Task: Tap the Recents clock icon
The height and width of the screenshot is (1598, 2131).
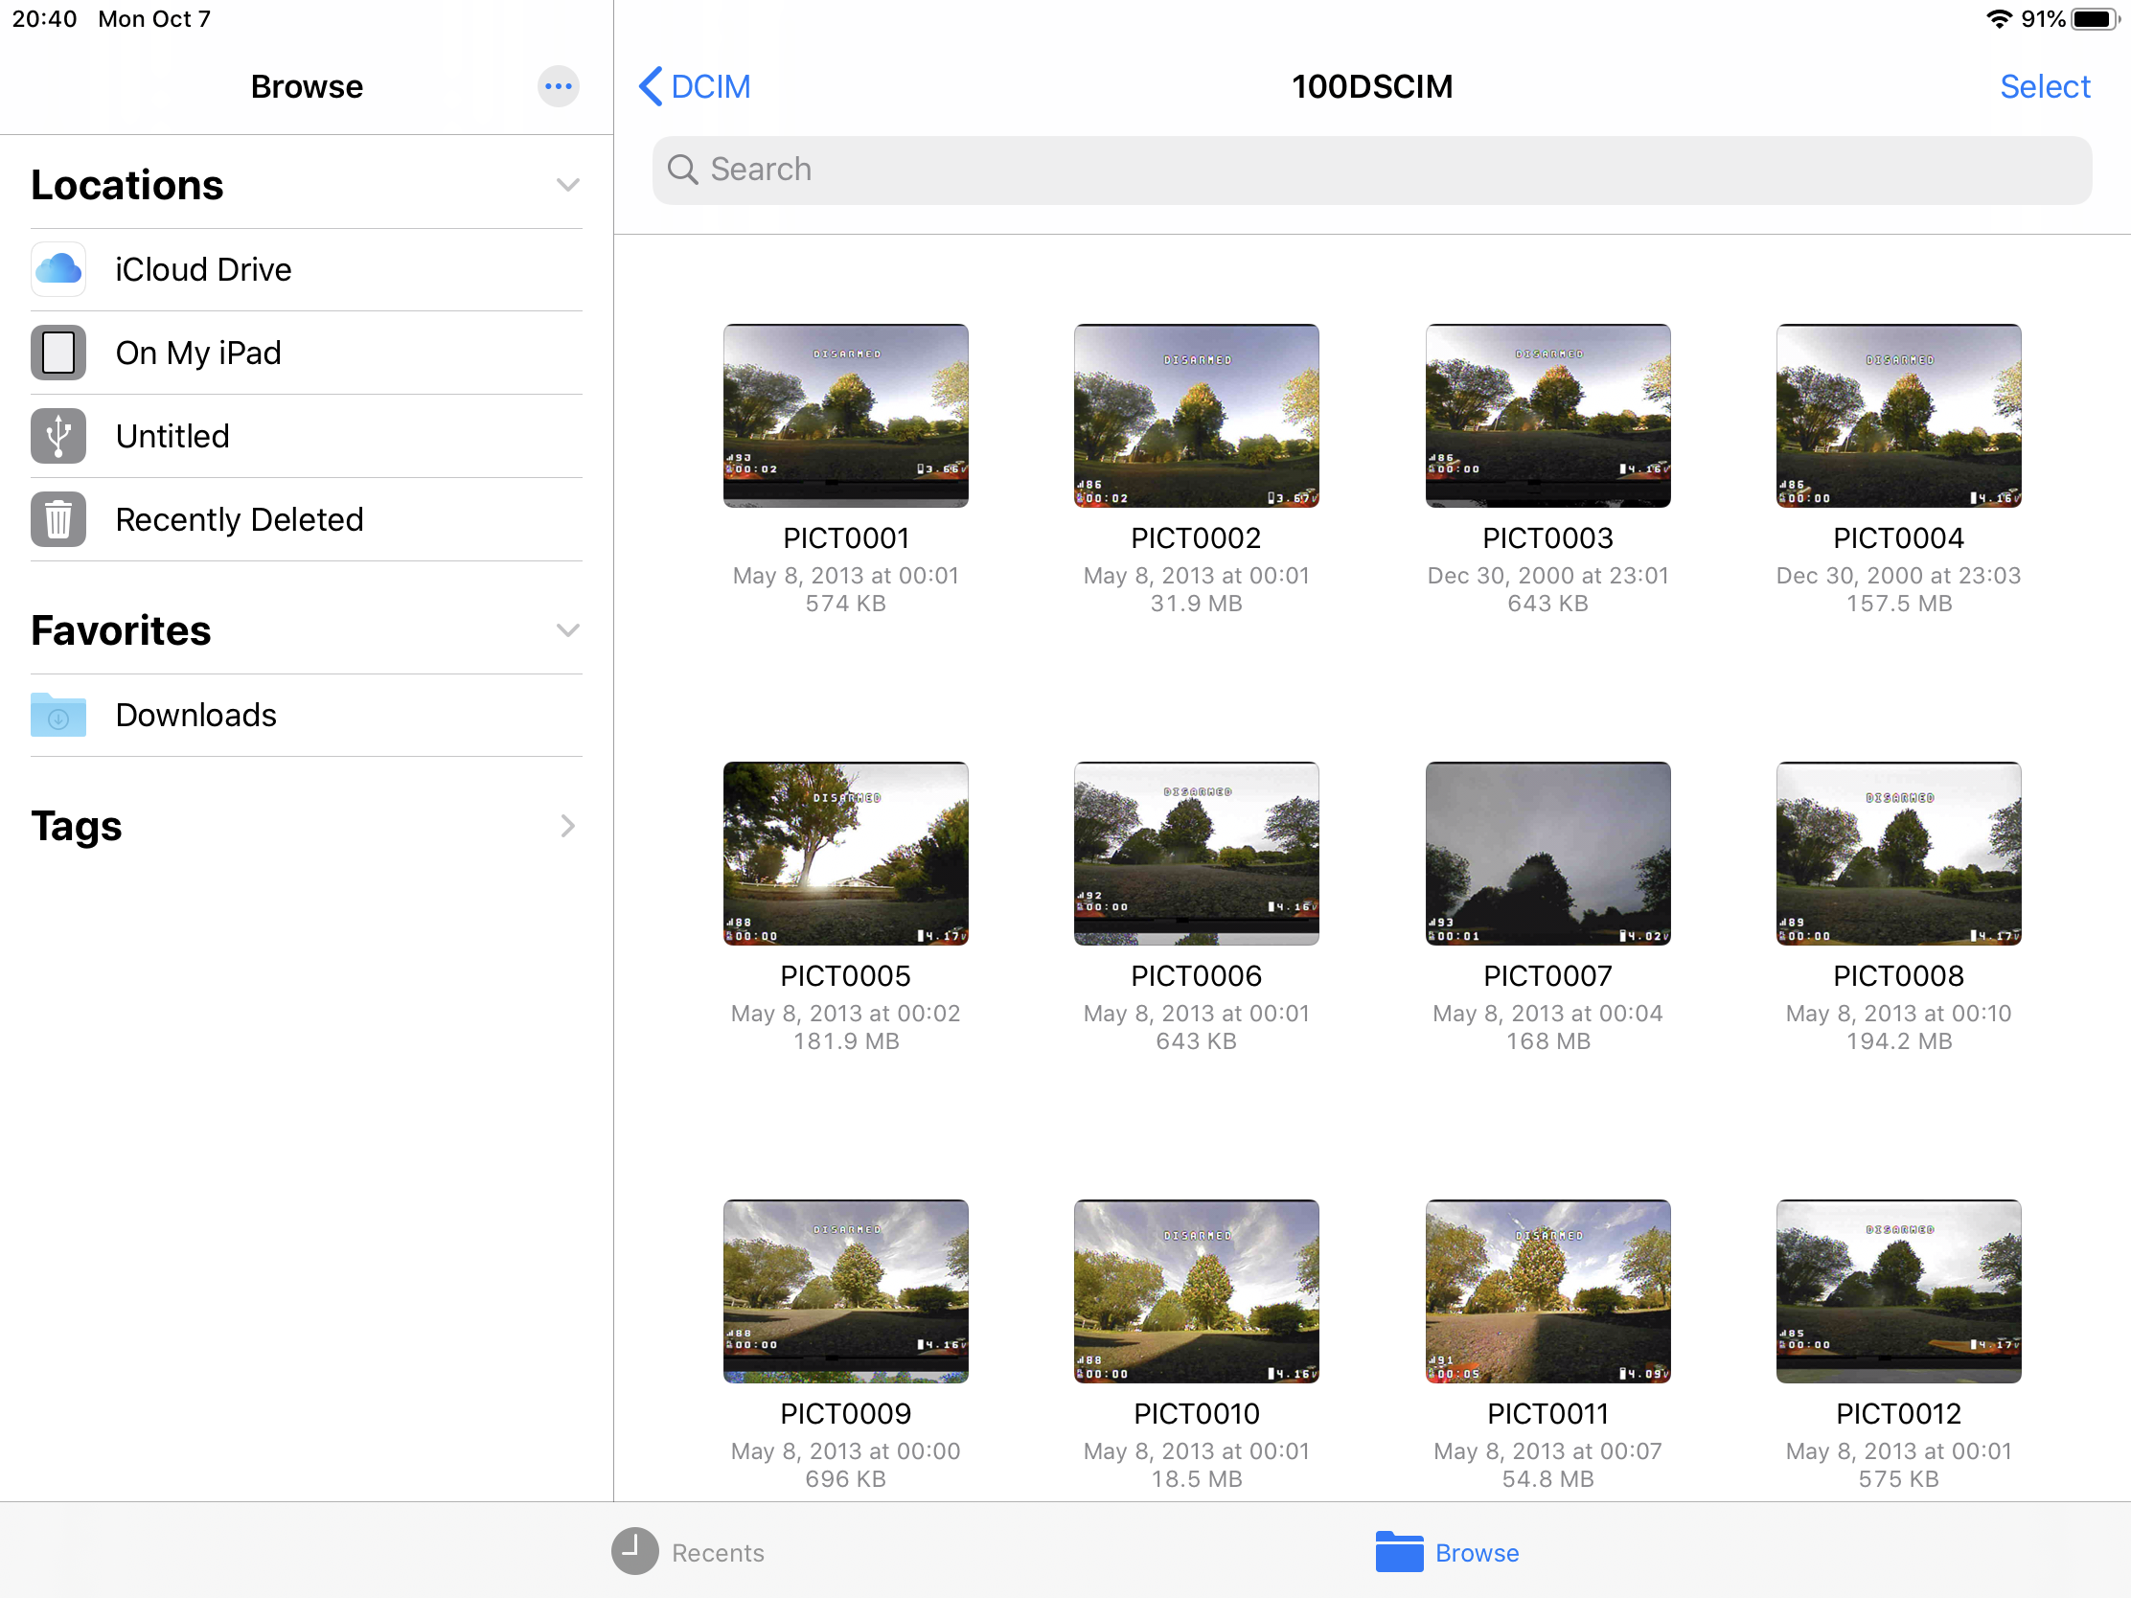Action: pyautogui.click(x=635, y=1552)
